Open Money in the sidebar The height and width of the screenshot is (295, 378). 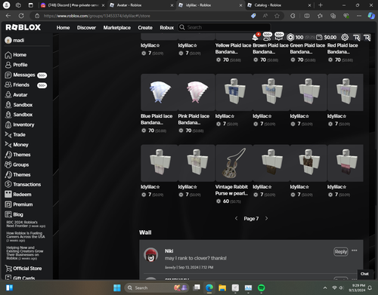pos(17,145)
